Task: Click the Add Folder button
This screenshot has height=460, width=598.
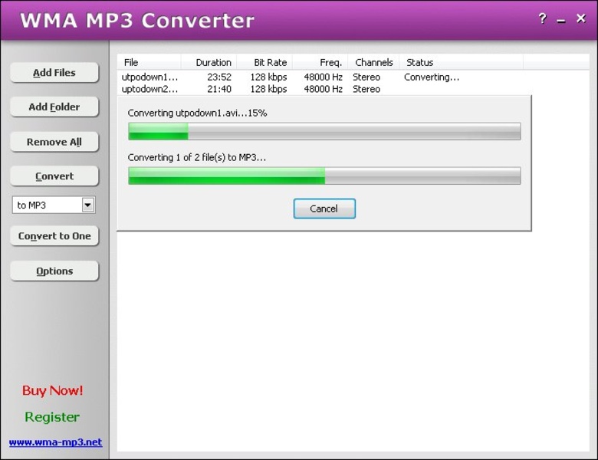Action: pyautogui.click(x=54, y=107)
